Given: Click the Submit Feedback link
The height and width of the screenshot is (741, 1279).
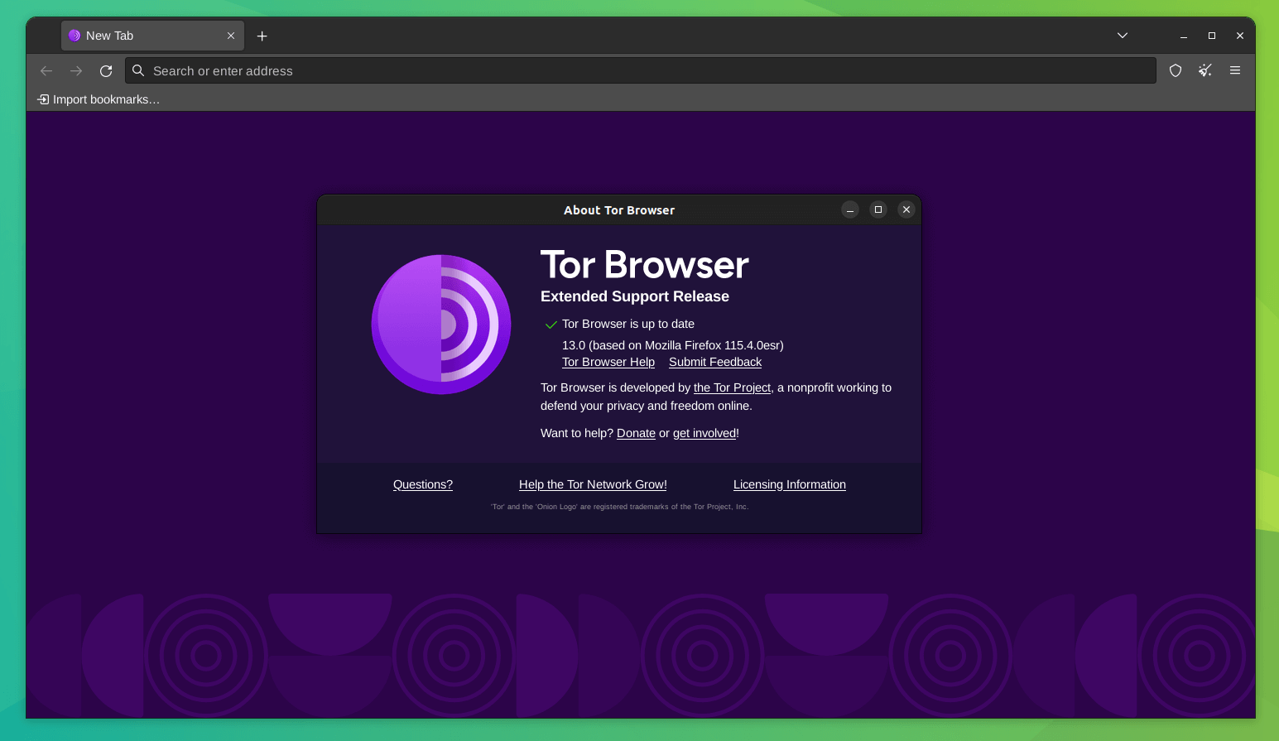Looking at the screenshot, I should [714, 362].
